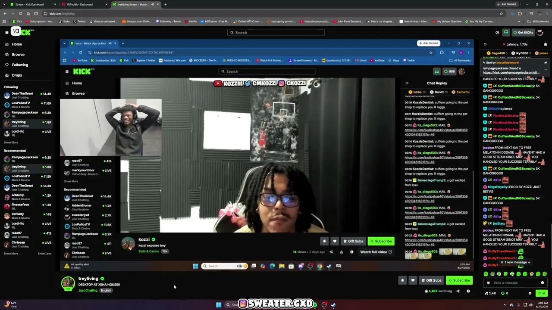Collapse the Recommended list with Show Less
The height and width of the screenshot is (310, 552).
pyautogui.click(x=44, y=254)
